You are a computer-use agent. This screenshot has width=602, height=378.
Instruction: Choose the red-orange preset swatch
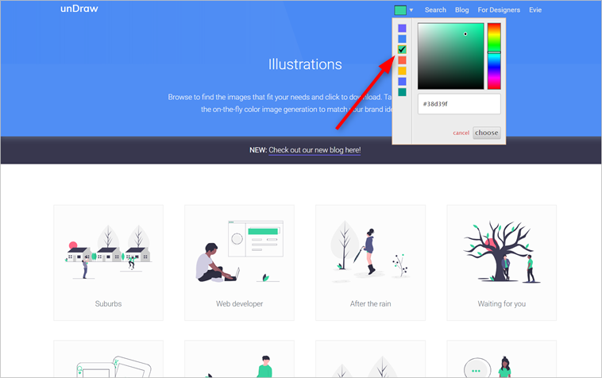(x=402, y=60)
